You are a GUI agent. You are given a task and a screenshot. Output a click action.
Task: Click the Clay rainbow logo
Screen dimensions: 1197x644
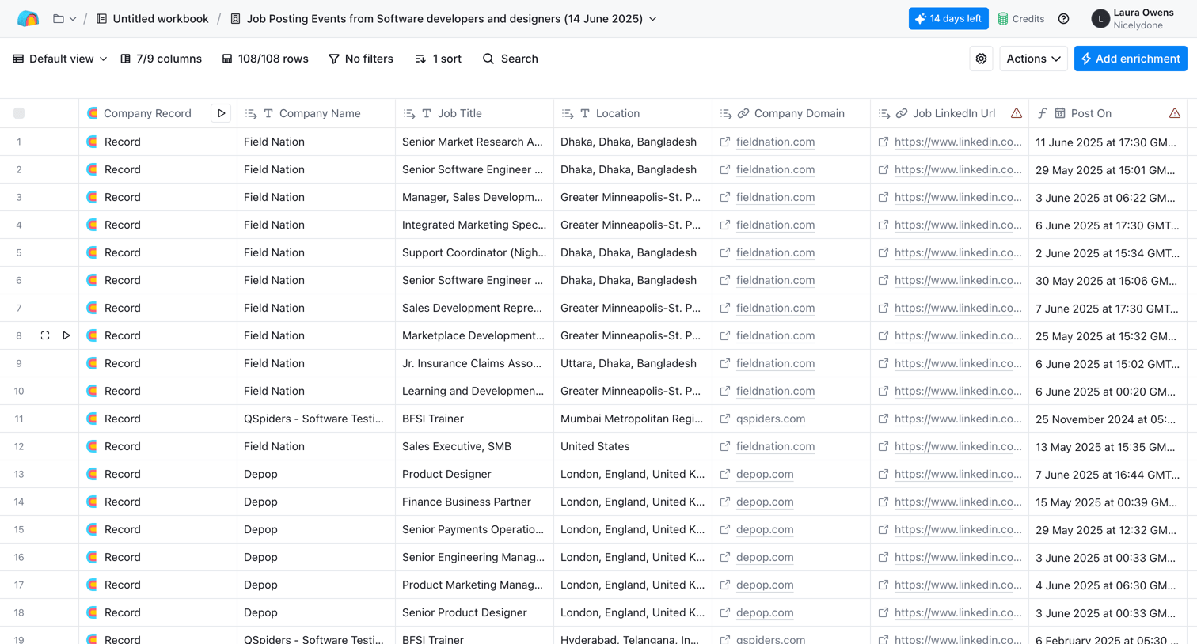pyautogui.click(x=28, y=18)
